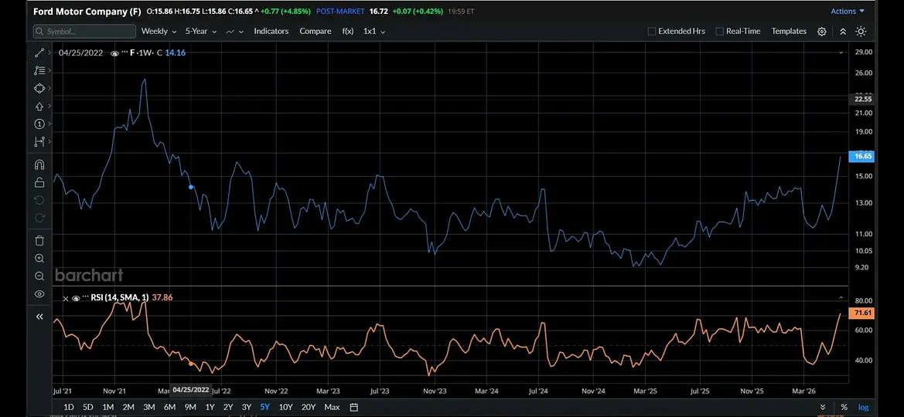904x417 pixels.
Task: Toggle the magnet snap mode
Action: pyautogui.click(x=39, y=164)
